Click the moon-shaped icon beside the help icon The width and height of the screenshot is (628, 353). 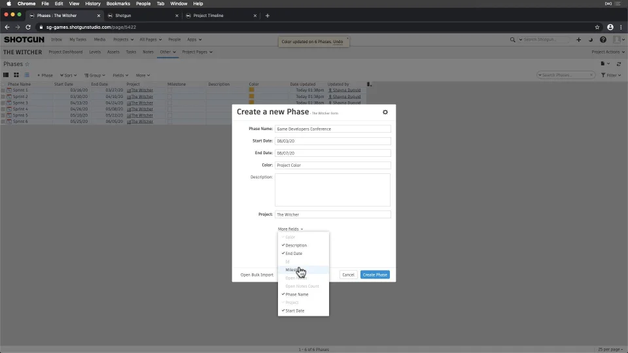[x=591, y=40]
